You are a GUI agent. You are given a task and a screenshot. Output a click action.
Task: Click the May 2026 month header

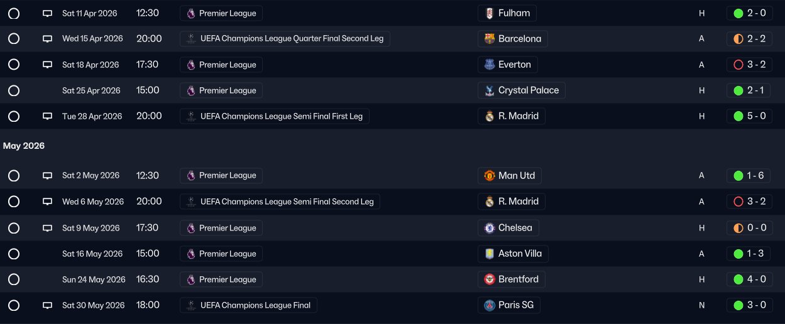pyautogui.click(x=24, y=146)
